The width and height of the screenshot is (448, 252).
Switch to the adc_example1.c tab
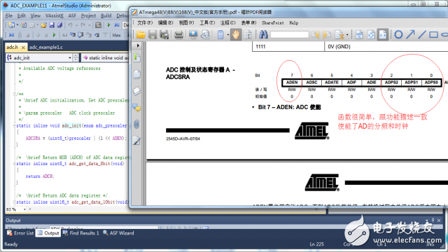[x=46, y=47]
